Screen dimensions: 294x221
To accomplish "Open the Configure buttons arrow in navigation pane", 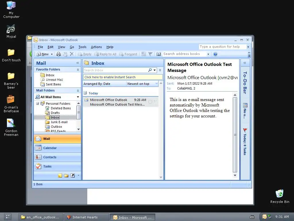I will coord(78,176).
